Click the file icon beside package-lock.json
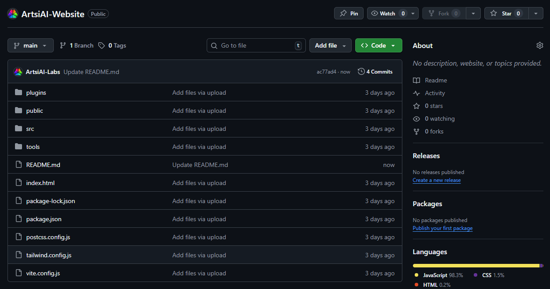Viewport: 550px width, 289px height. (x=18, y=201)
